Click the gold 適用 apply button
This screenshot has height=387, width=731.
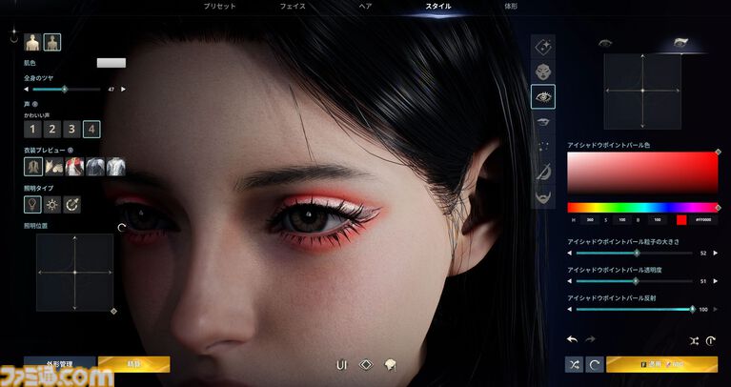(662, 365)
